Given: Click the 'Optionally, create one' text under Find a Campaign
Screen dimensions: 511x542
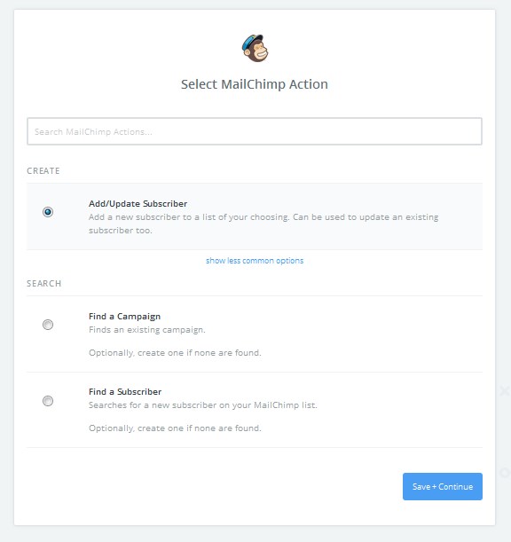Looking at the screenshot, I should [x=175, y=353].
